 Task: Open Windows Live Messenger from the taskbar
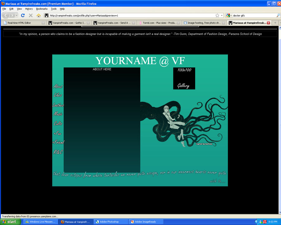click(x=41, y=222)
